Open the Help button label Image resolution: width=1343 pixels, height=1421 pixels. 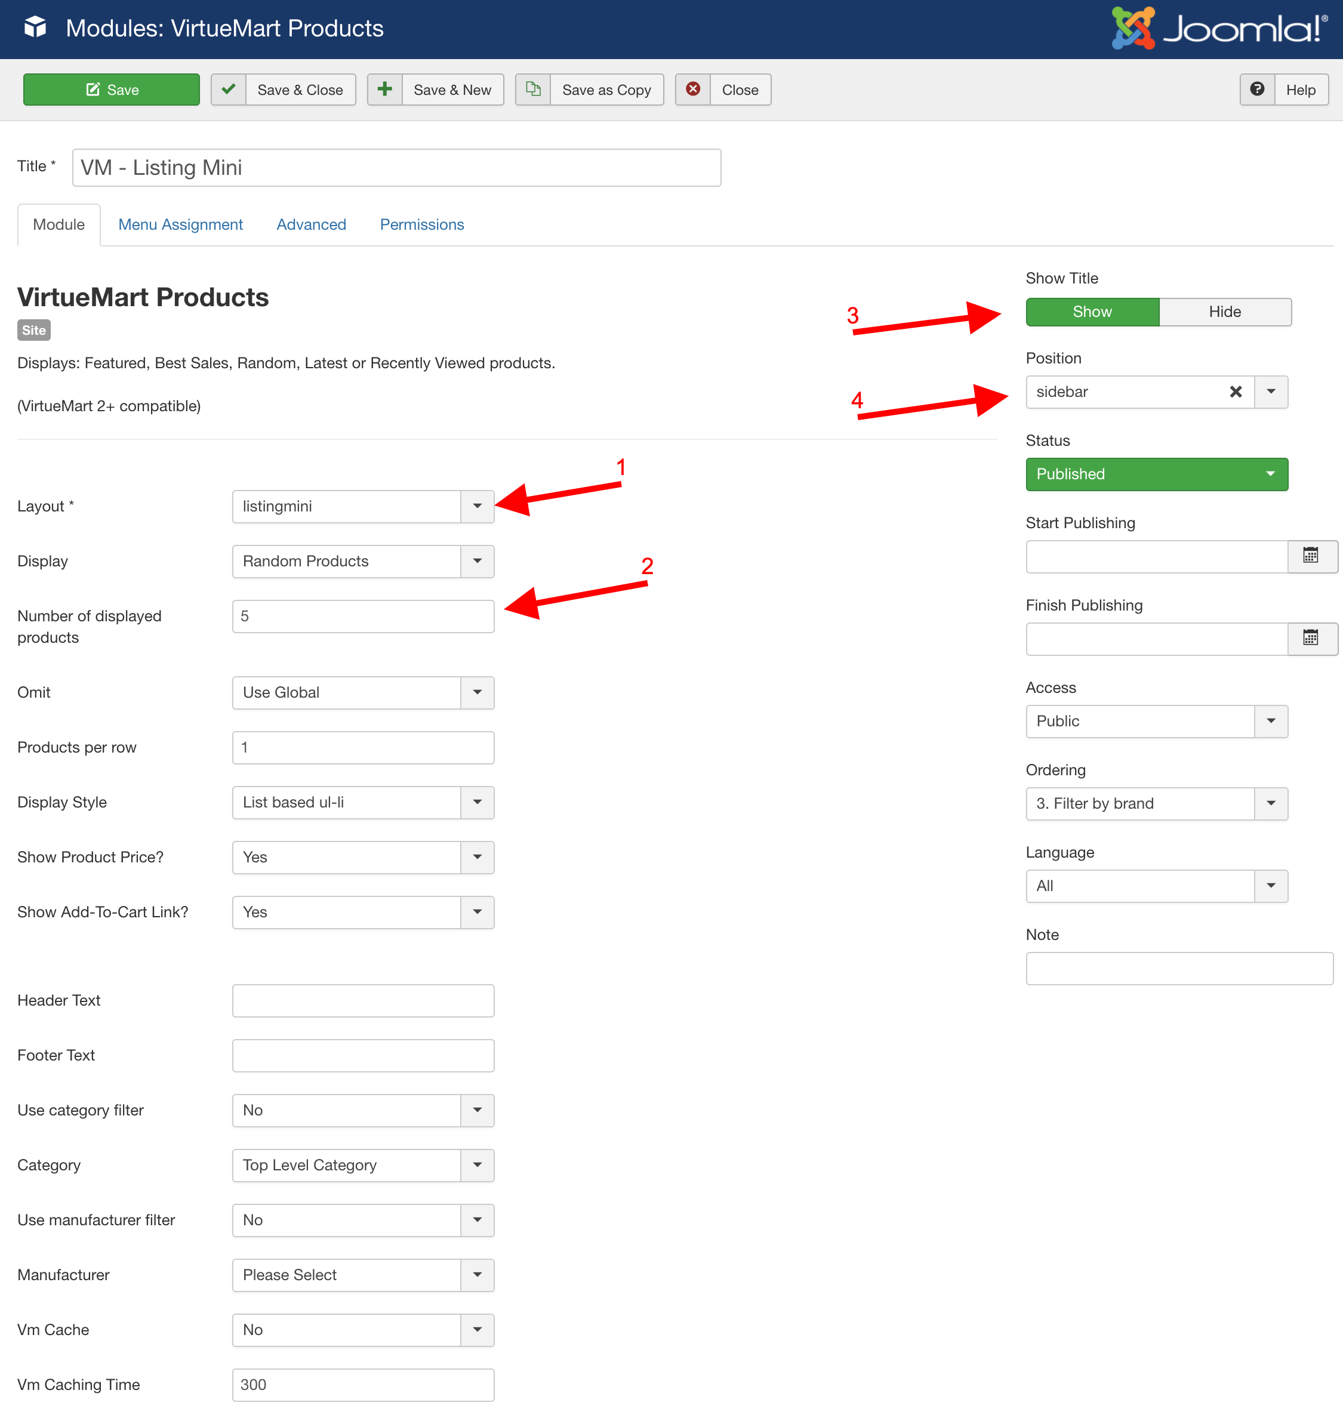[x=1301, y=90]
